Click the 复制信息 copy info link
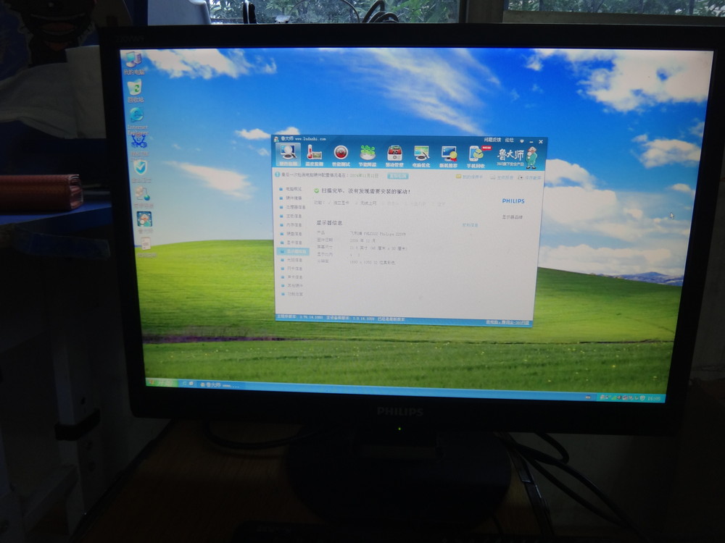 coord(470,225)
